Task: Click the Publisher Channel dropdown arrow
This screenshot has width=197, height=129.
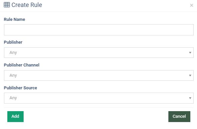Action: (x=190, y=75)
